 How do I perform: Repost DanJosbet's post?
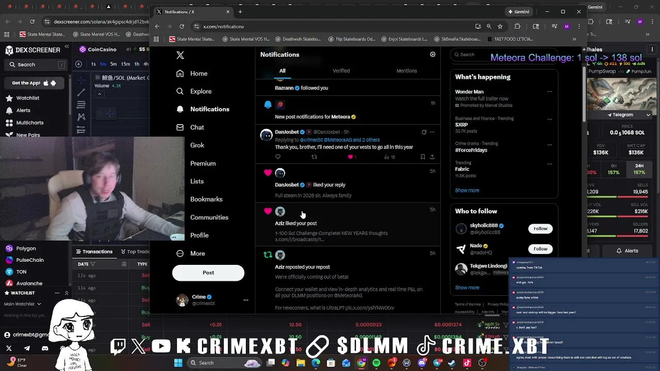[314, 157]
